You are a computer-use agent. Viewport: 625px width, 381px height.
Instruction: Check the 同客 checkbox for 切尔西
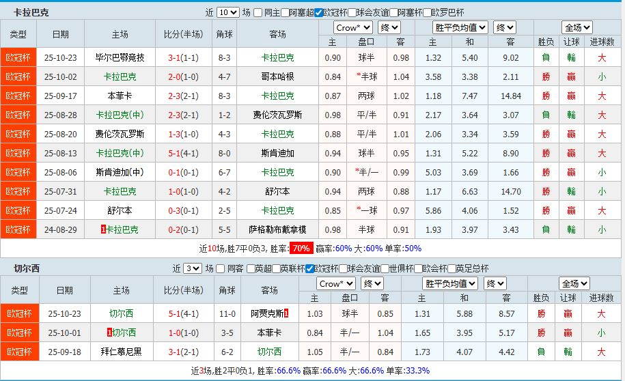(x=220, y=268)
